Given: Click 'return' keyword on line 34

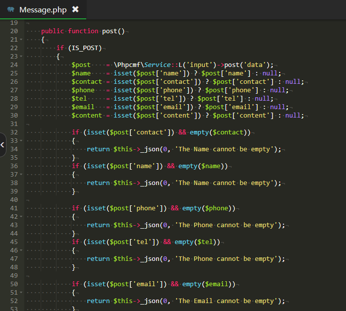Looking at the screenshot, I should [x=98, y=149].
